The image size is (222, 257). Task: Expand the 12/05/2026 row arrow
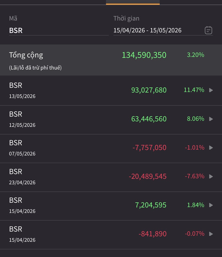(211, 119)
